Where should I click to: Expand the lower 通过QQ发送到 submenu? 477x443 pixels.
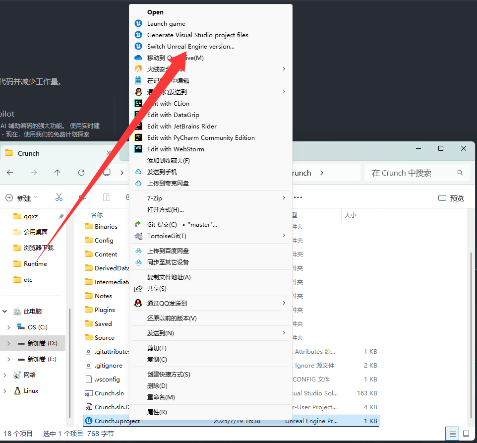tap(284, 303)
